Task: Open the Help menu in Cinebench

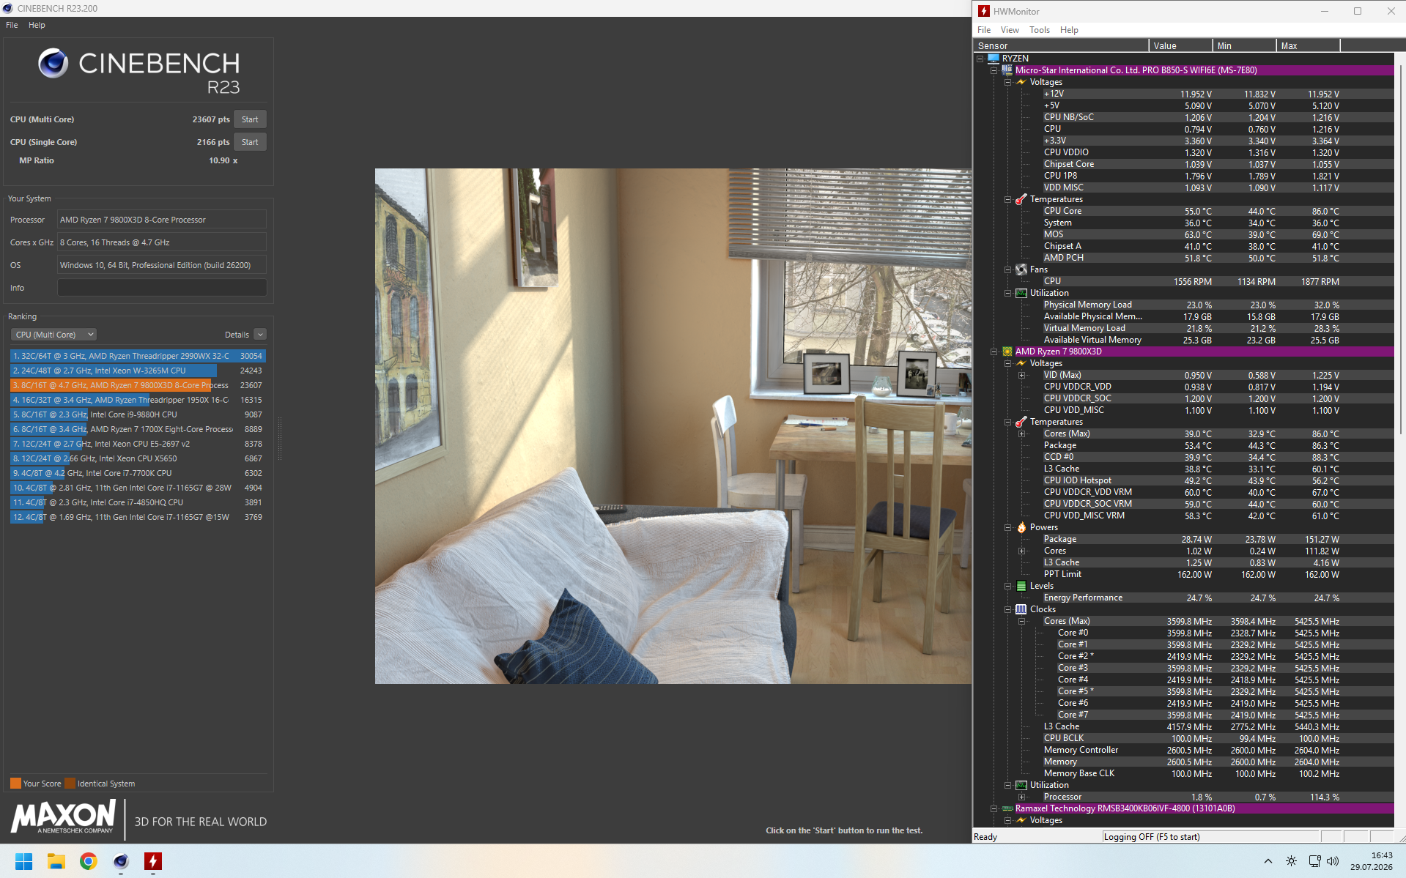Action: tap(37, 25)
